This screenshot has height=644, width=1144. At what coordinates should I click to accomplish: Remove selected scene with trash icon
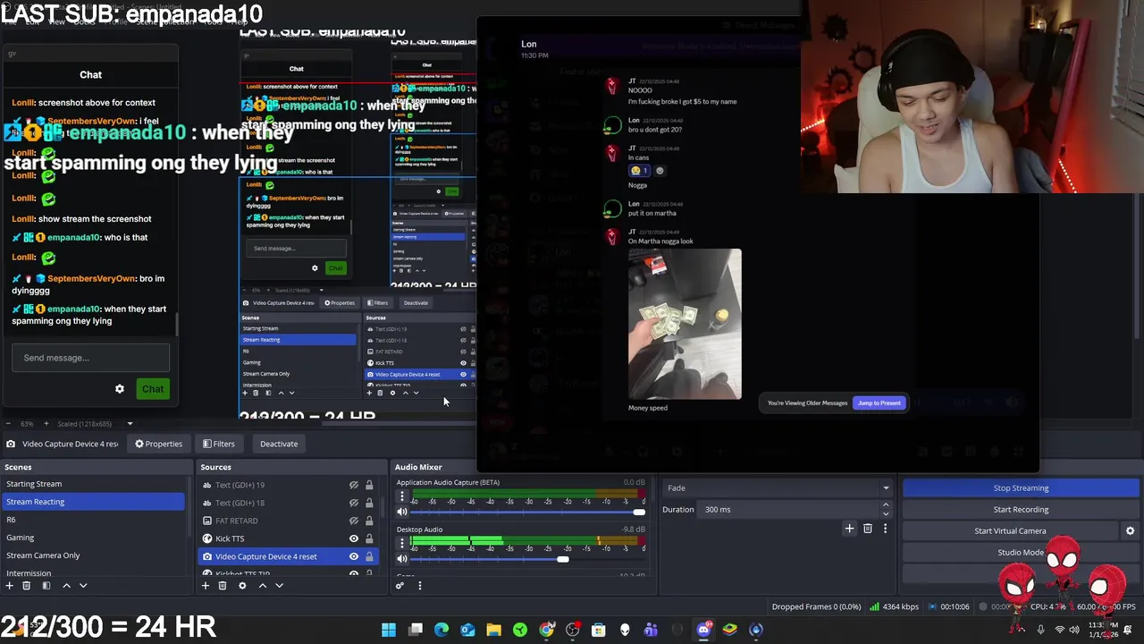click(x=26, y=586)
